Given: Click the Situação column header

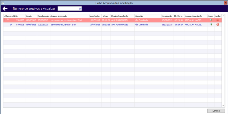Looking at the screenshot, I should 148,16.
